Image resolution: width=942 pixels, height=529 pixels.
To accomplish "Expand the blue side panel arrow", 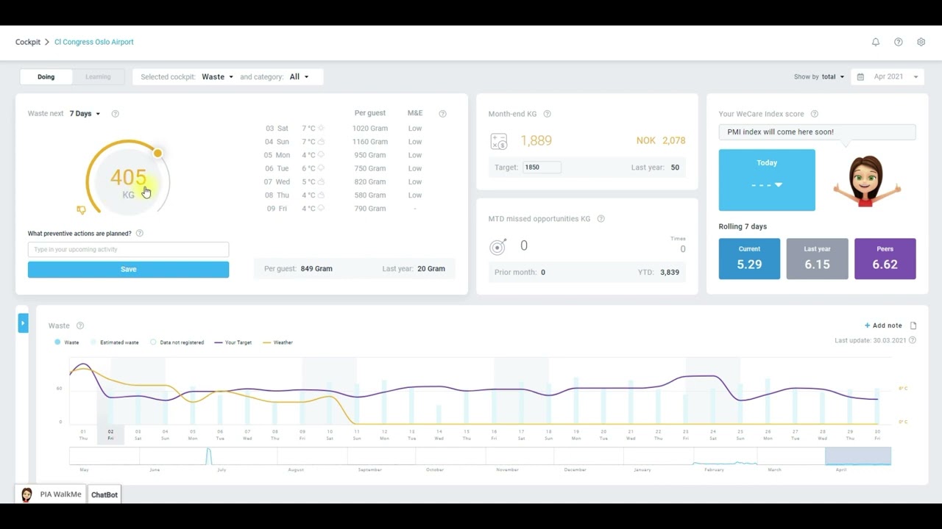I will point(23,323).
